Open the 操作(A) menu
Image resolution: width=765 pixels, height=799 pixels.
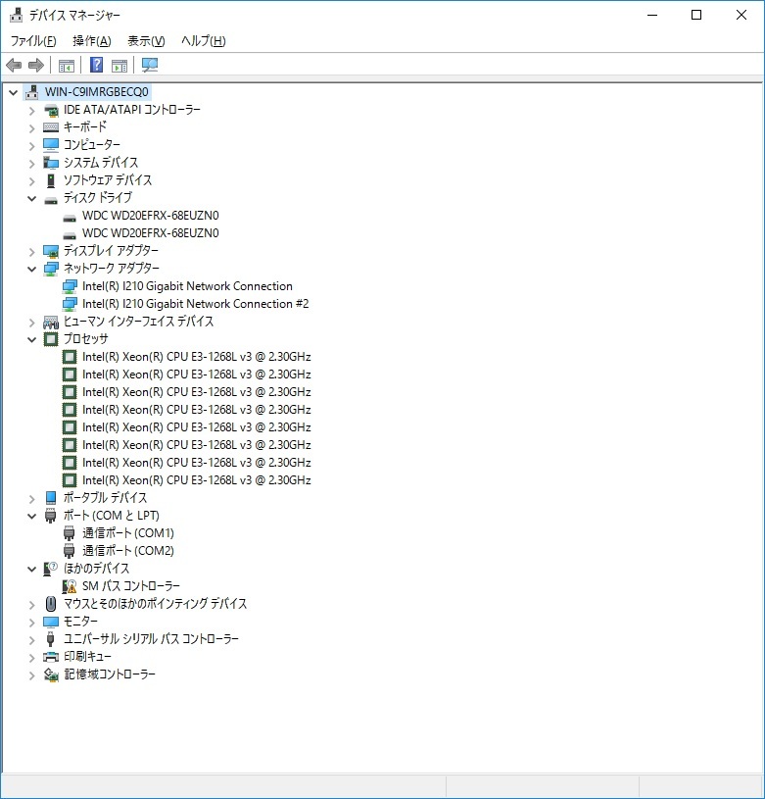point(92,41)
